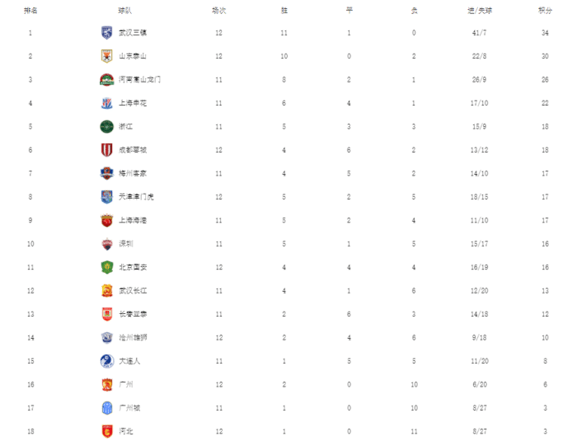The width and height of the screenshot is (577, 441).
Task: Open the 广州城 blue striped crest
Action: click(106, 408)
